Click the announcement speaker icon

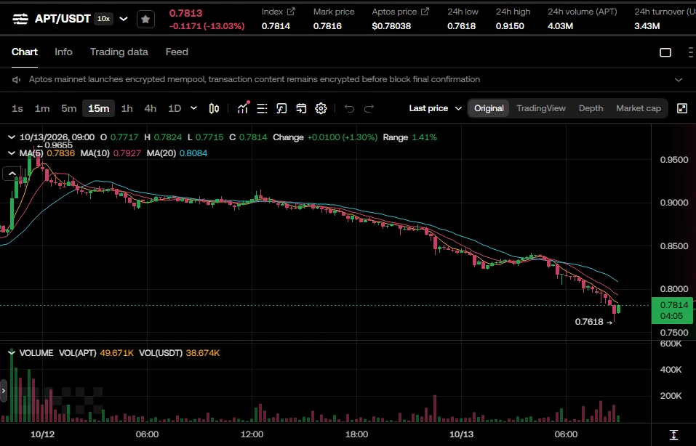click(x=17, y=79)
